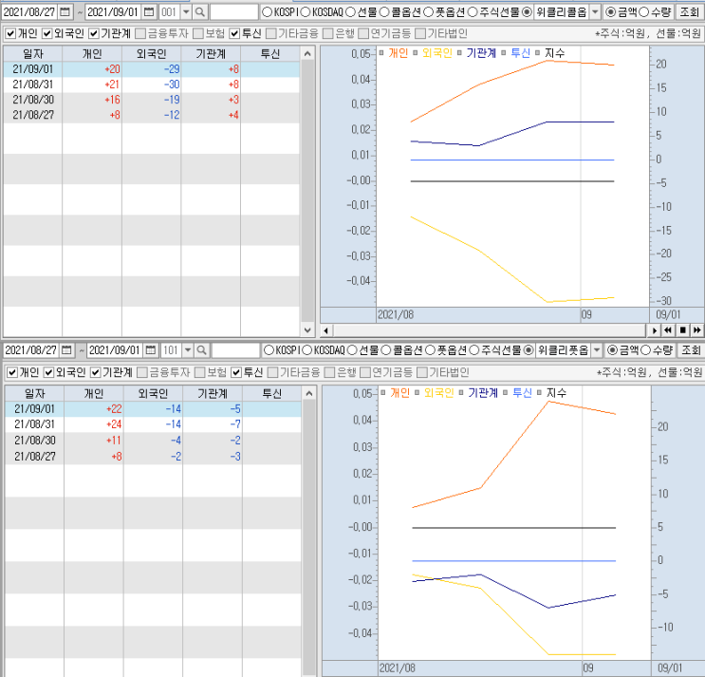The width and height of the screenshot is (705, 677).
Task: Click 일자 column header in top table
Action: [x=33, y=54]
